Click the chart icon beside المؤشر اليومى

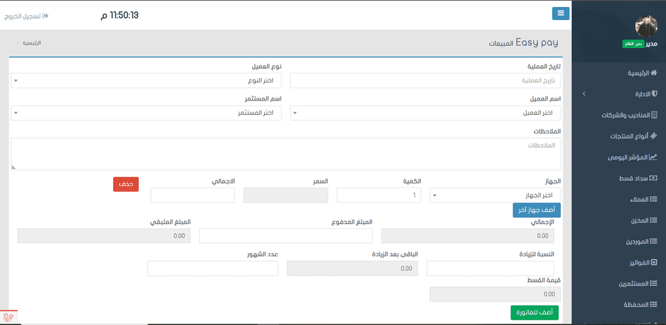[654, 157]
